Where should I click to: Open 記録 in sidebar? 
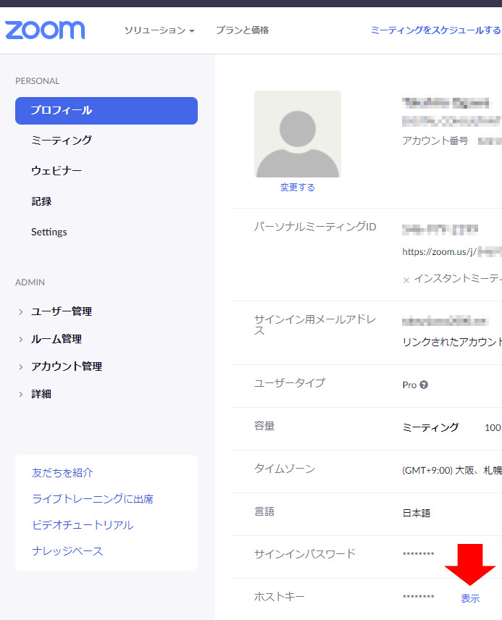(41, 201)
